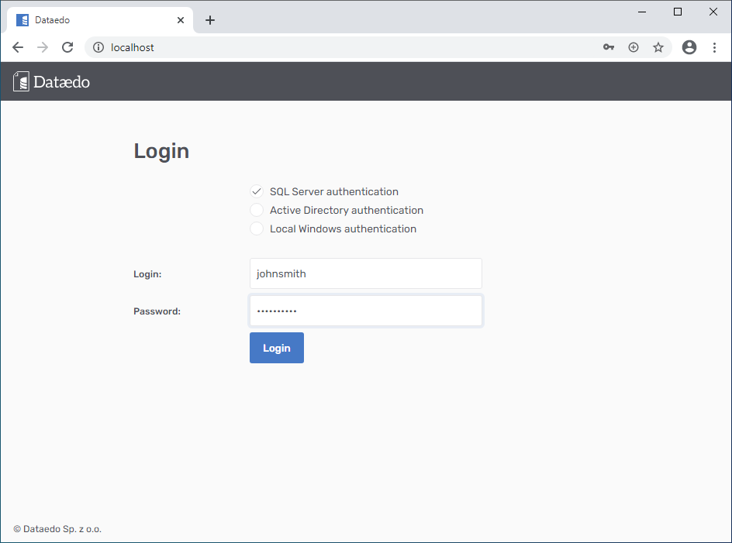The image size is (732, 543).
Task: Select Active Directory authentication option
Action: pos(257,210)
